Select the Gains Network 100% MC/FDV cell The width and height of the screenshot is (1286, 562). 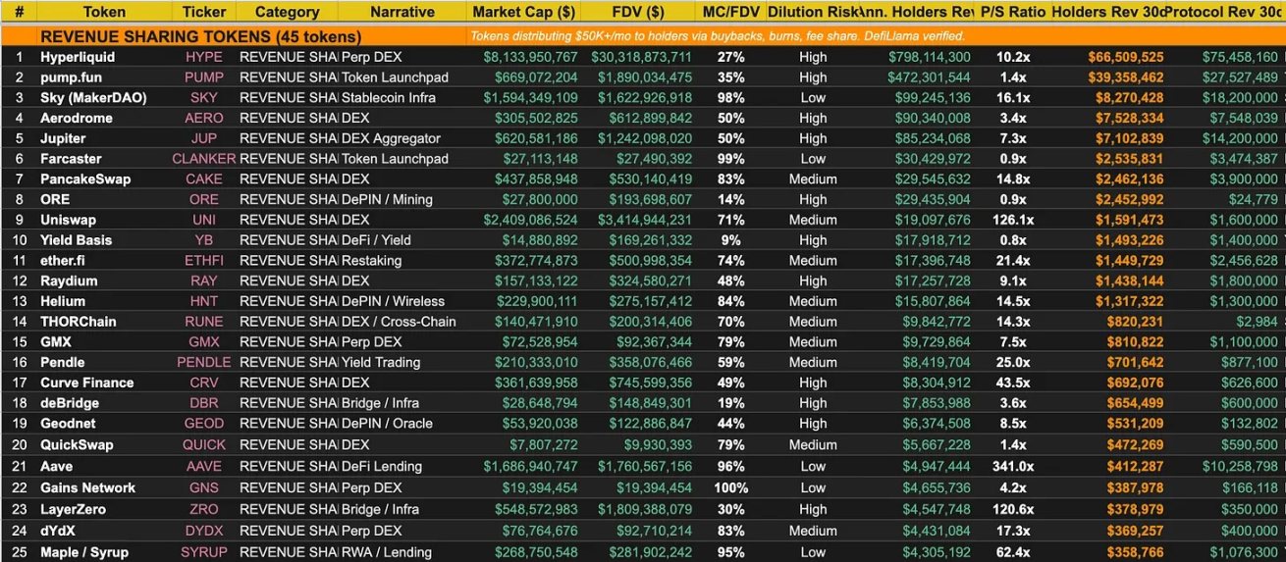point(730,487)
